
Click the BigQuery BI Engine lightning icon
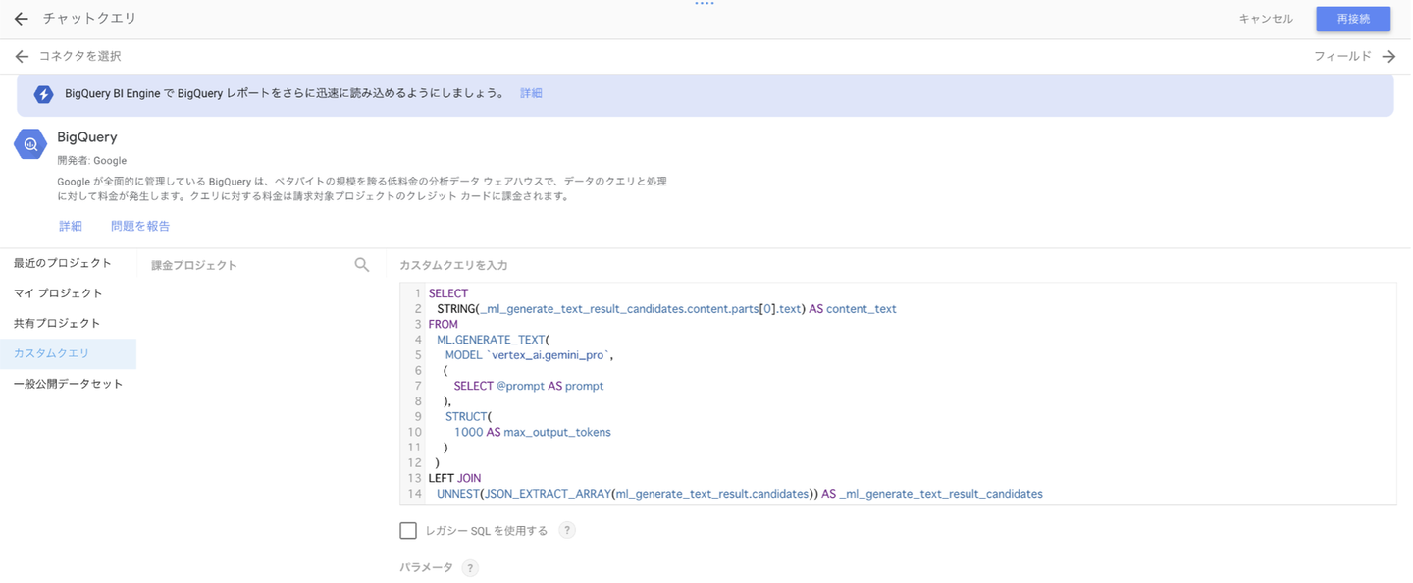click(43, 94)
